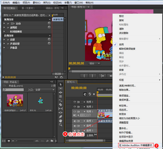Reset the 音量 effect
Image resolution: width=163 pixels, height=149 pixels.
(49, 39)
